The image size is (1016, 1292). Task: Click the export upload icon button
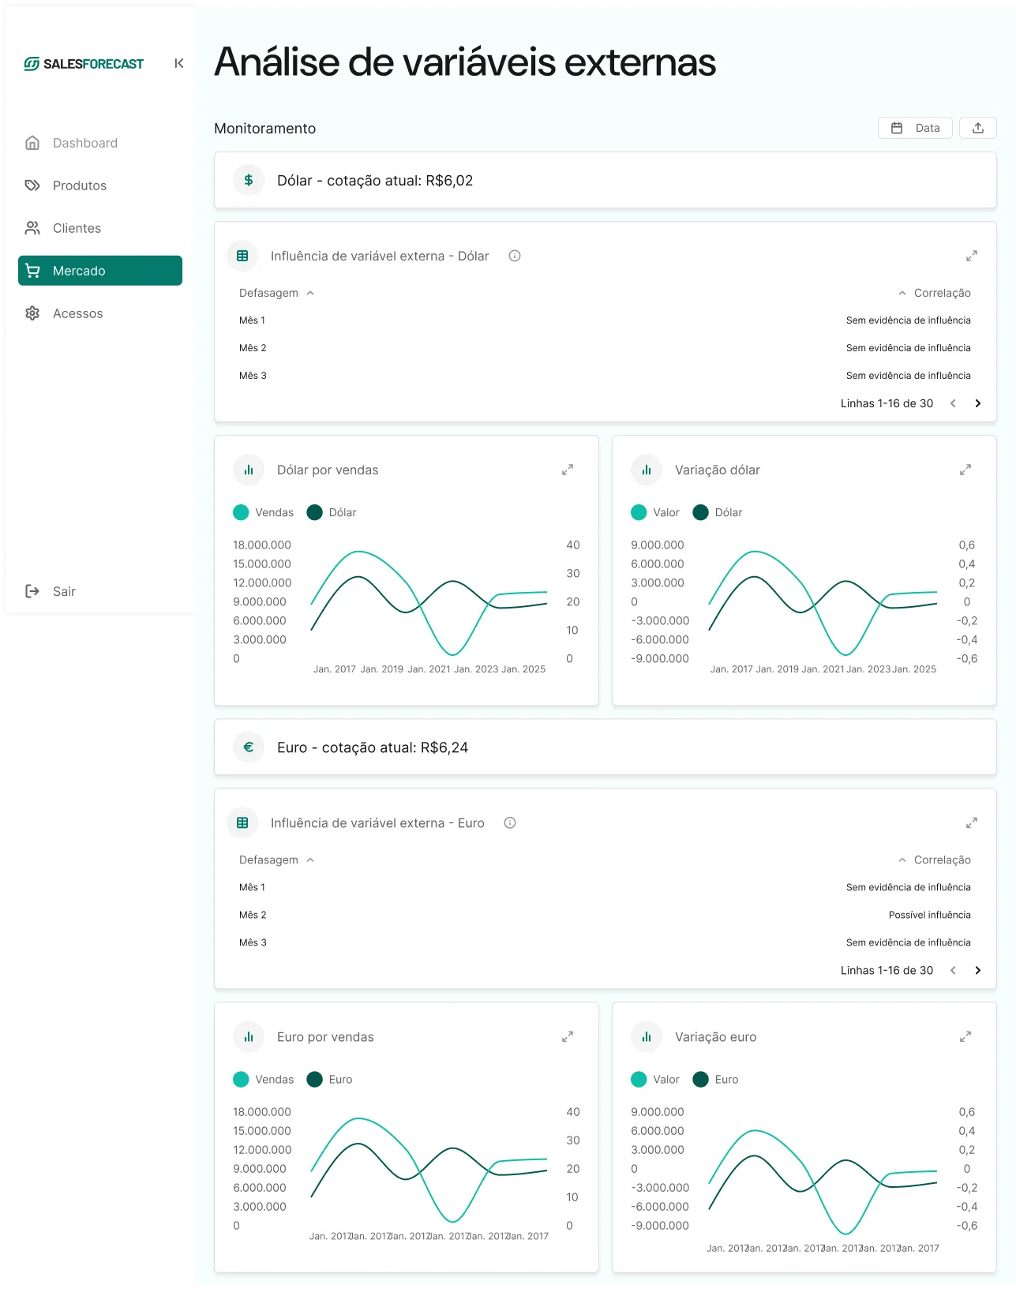978,128
